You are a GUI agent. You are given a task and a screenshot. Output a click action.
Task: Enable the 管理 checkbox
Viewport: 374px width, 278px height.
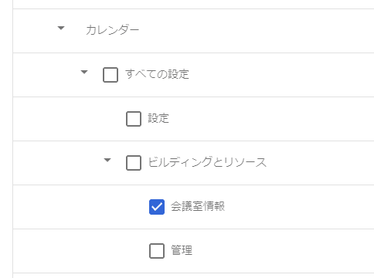point(157,251)
